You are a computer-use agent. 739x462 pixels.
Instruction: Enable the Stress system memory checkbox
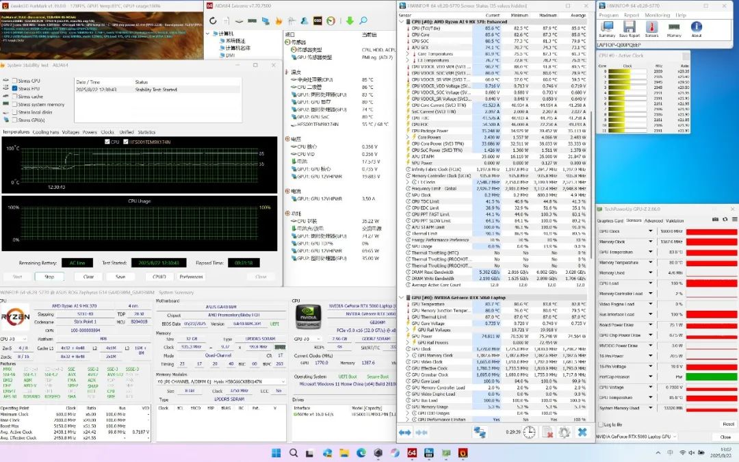[14, 105]
